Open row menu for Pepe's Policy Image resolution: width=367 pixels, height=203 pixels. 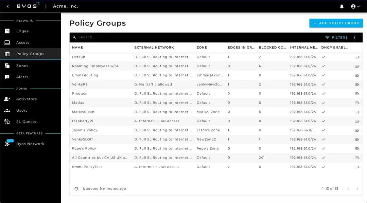[x=357, y=148]
